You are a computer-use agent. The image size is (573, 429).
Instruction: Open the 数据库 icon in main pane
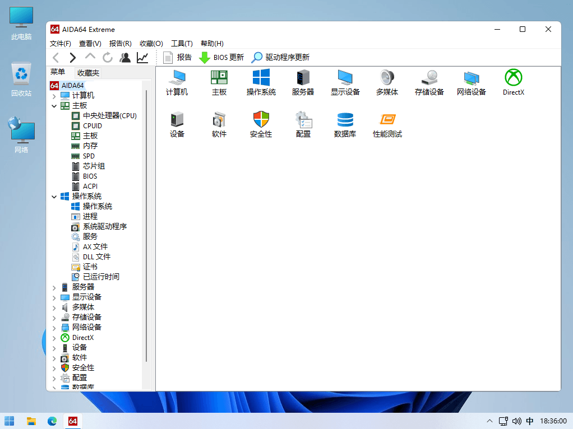click(x=345, y=124)
